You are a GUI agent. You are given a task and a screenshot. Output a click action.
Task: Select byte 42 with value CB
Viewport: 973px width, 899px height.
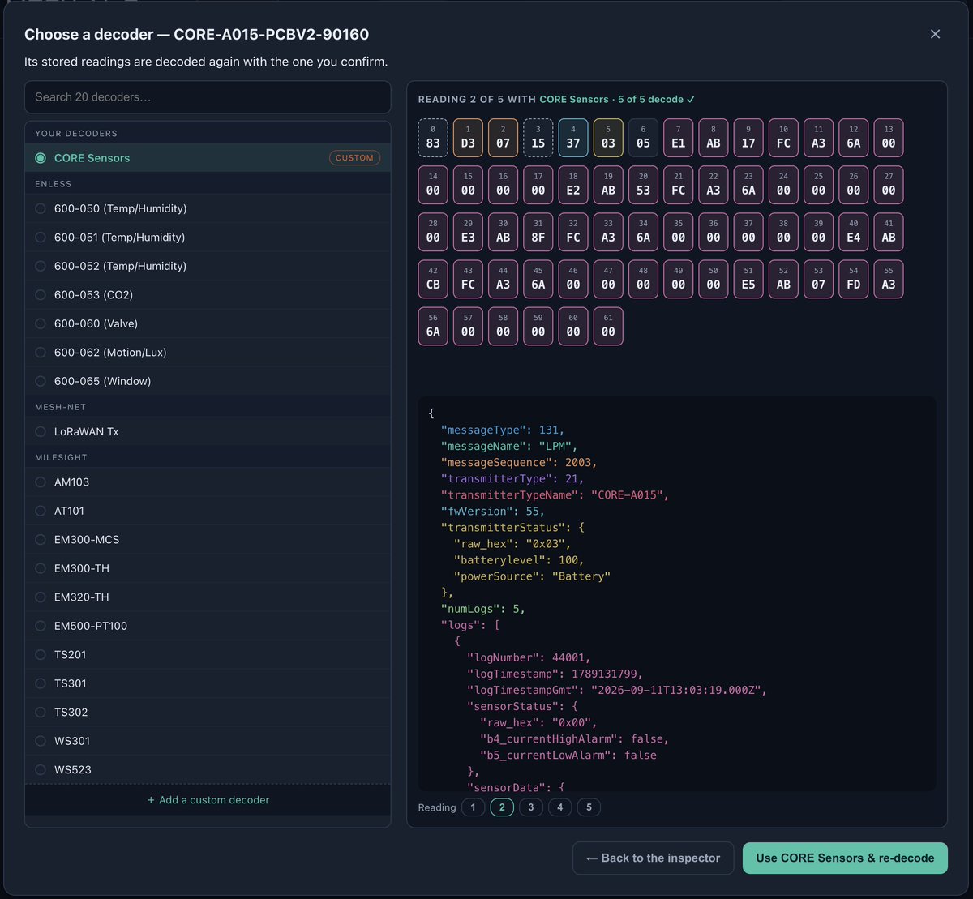coord(433,279)
